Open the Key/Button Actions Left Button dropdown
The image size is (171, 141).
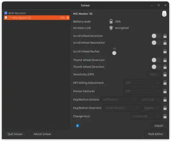pyautogui.click(x=119, y=100)
